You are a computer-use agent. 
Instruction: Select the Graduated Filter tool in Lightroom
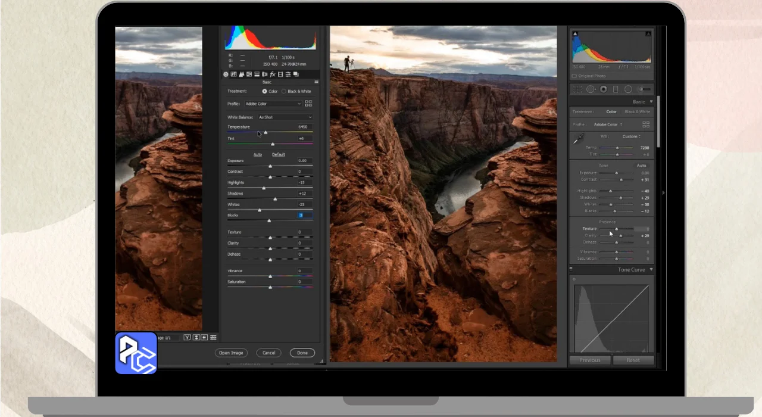tap(616, 89)
